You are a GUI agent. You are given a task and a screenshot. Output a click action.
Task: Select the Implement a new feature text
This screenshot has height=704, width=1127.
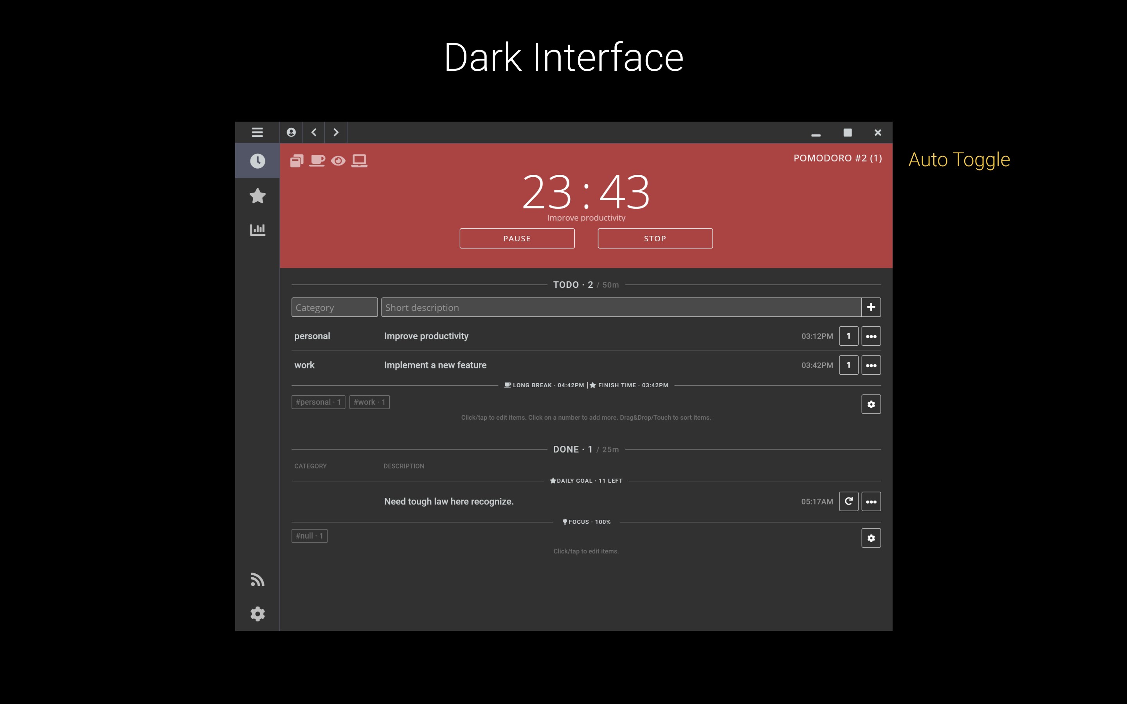tap(435, 365)
